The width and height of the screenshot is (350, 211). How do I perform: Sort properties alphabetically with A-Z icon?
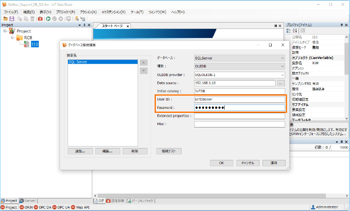click(295, 30)
